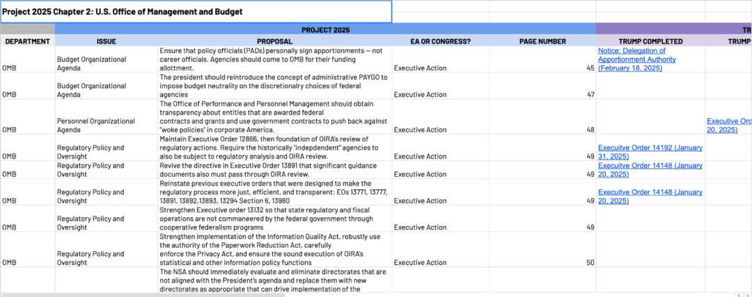This screenshot has height=297, width=752.
Task: Select the partly visible proposal cell 'The NSA should immediately evaluate'
Action: (x=274, y=280)
